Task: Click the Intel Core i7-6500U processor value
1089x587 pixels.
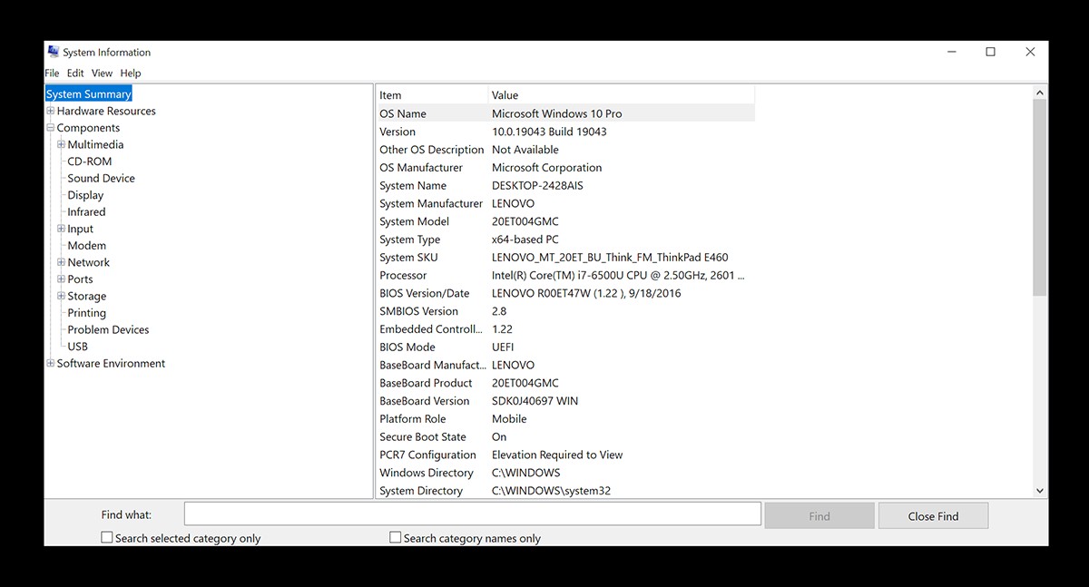Action: coord(618,276)
